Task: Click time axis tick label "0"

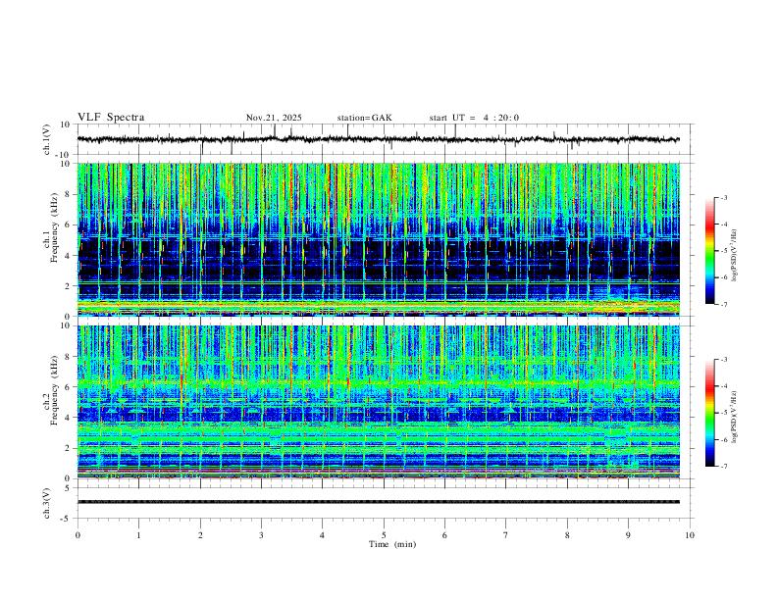Action: pyautogui.click(x=78, y=535)
